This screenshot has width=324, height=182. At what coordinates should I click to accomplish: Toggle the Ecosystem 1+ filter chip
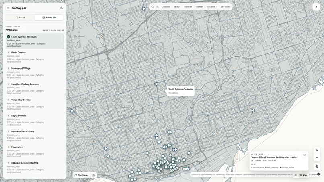tap(212, 7)
